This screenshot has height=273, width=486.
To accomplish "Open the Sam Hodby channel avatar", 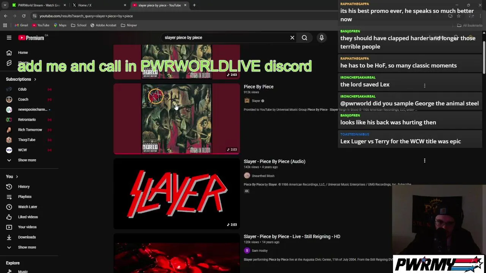I will coord(247,251).
